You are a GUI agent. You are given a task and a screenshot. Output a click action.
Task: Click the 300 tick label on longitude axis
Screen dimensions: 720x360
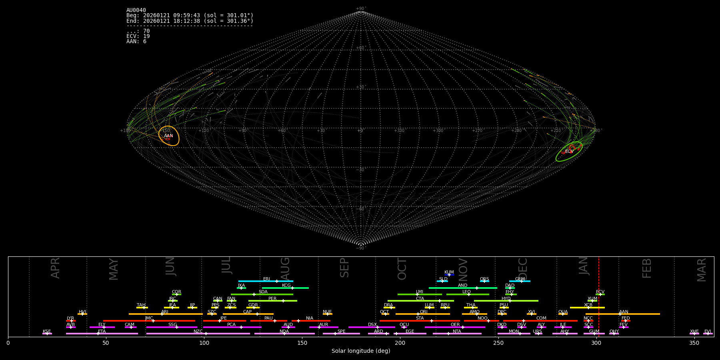[596, 343]
